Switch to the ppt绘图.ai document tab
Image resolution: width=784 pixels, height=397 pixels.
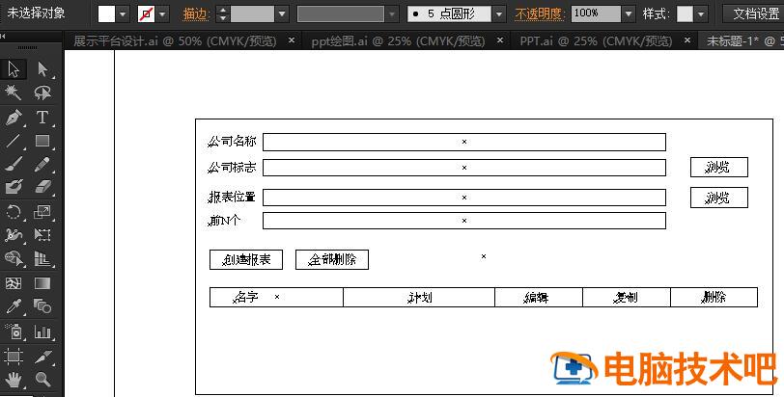point(398,41)
